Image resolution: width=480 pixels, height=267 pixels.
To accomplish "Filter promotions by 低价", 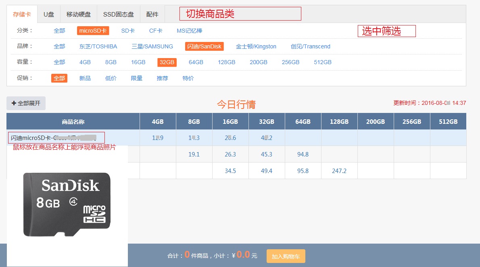I will pos(111,78).
